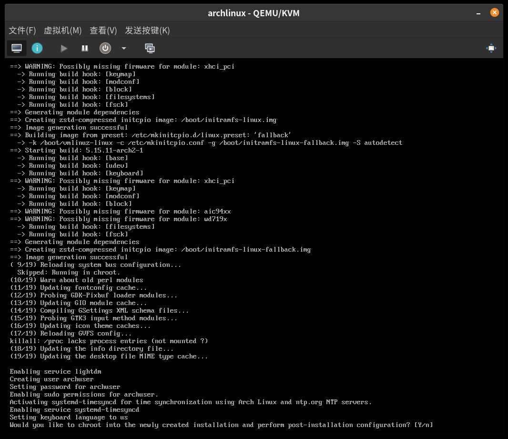The height and width of the screenshot is (439, 508).
Task: Click '(19/19) Updating the desktop file MIME' line
Action: pos(109,356)
